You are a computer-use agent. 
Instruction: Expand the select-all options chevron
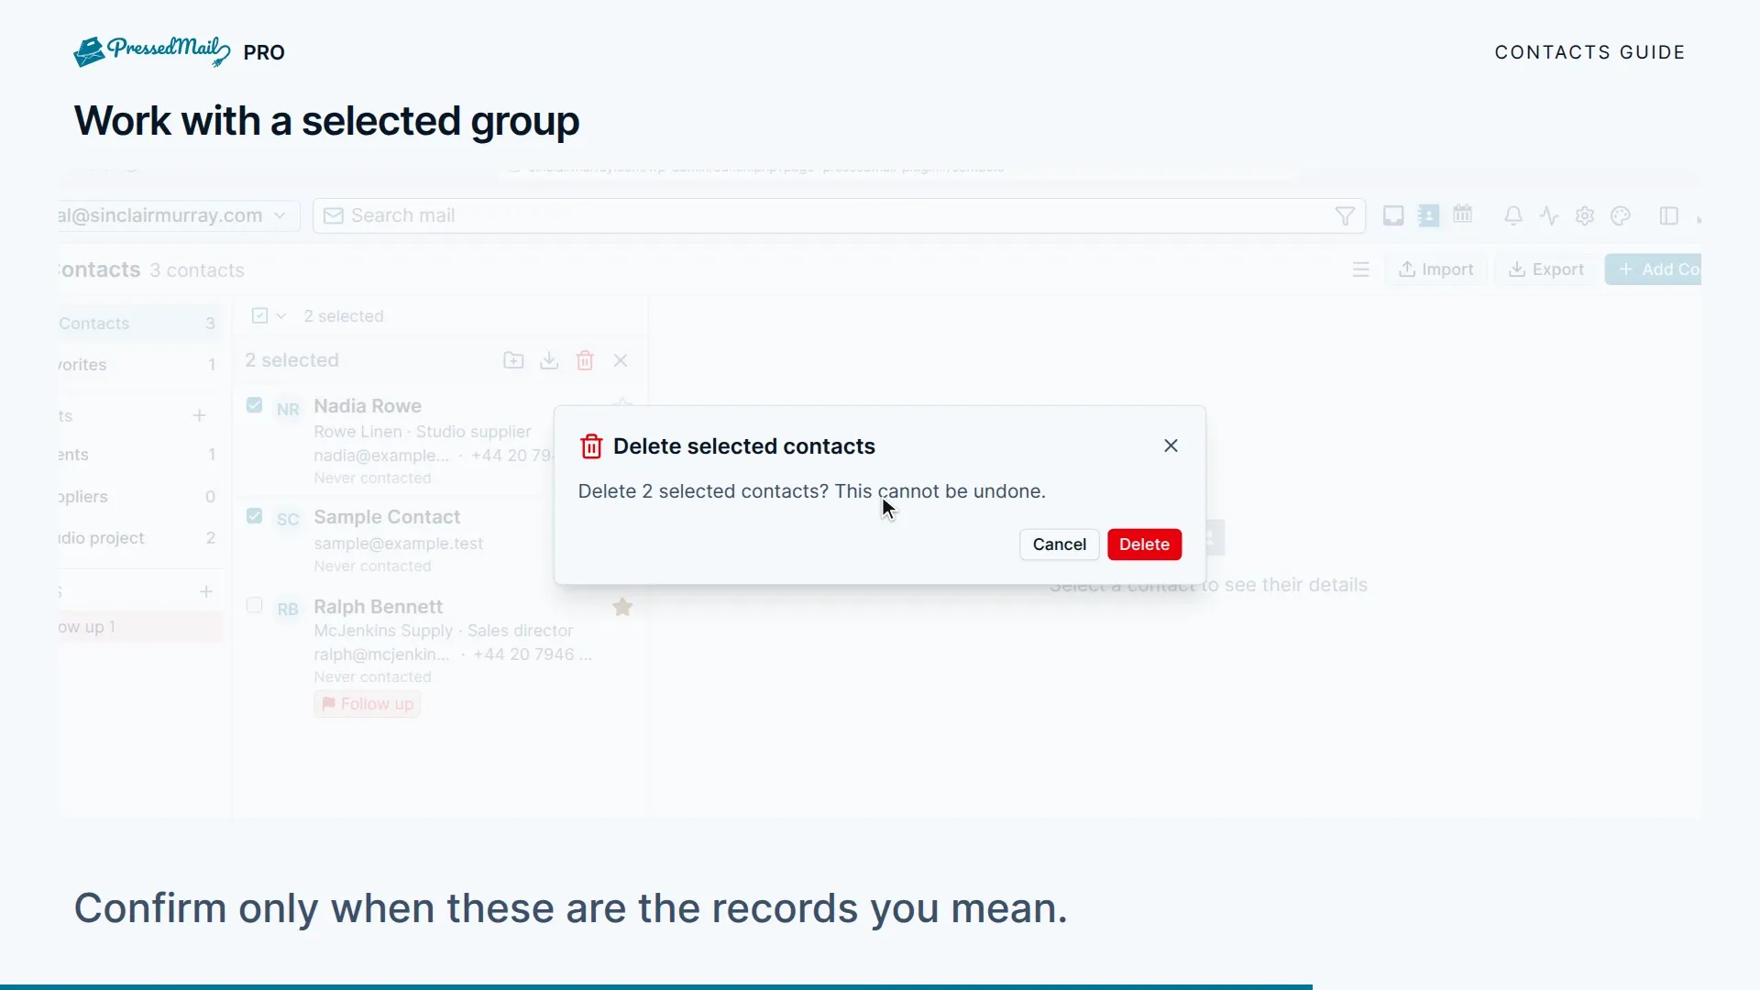tap(281, 315)
